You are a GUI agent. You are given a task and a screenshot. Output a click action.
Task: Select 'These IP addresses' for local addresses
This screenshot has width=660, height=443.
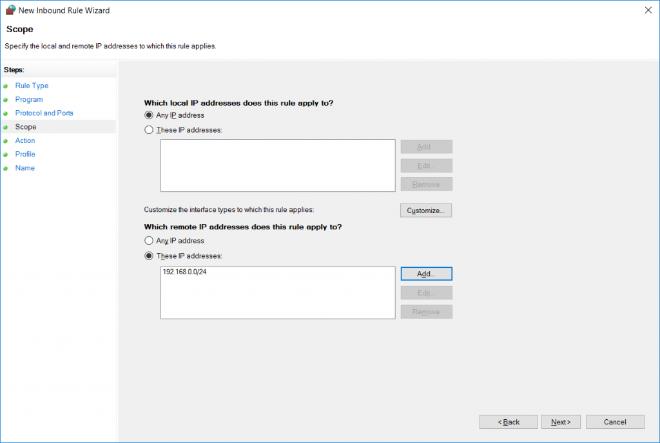(149, 129)
